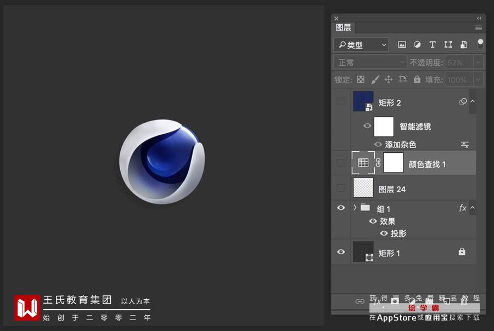Select the 颜色查找 1 layer name
This screenshot has width=494, height=331.
427,164
